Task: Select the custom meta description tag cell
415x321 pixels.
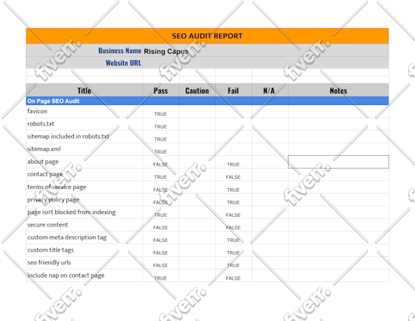Action: 85,238
